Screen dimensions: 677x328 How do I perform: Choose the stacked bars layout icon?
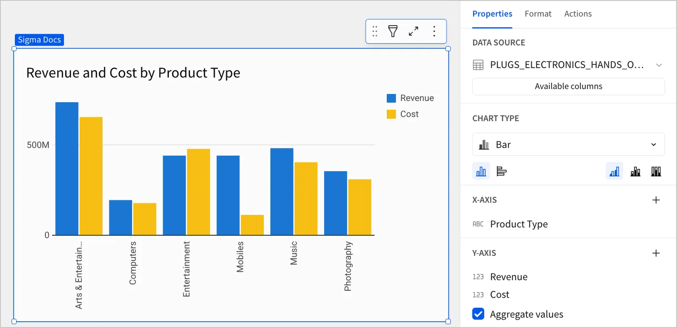point(635,171)
